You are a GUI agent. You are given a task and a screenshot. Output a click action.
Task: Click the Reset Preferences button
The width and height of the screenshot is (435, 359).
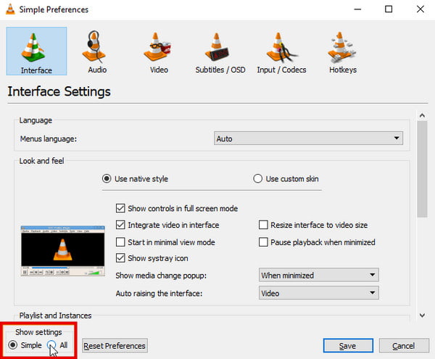115,346
